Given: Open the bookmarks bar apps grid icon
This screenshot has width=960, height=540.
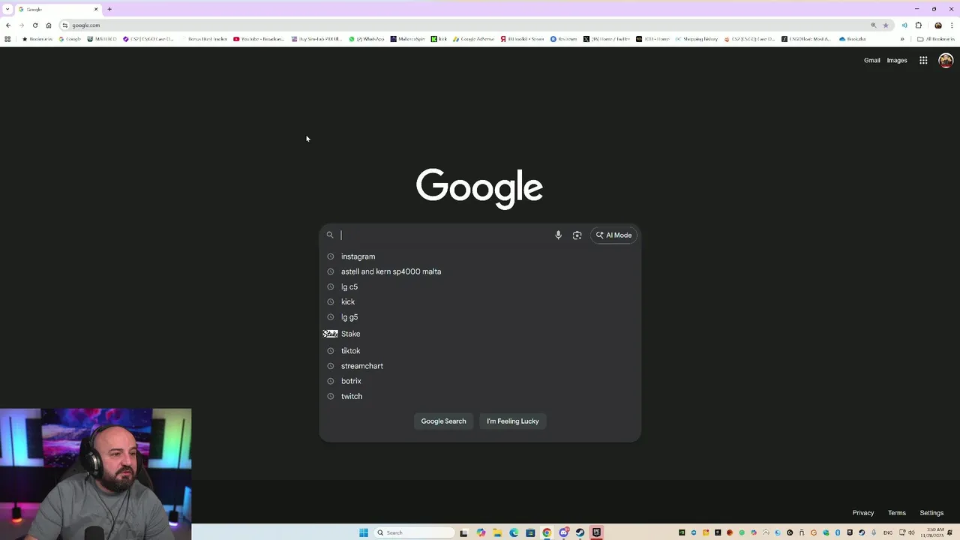Looking at the screenshot, I should [x=7, y=39].
